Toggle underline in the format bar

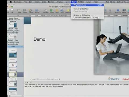[x=50, y=16]
